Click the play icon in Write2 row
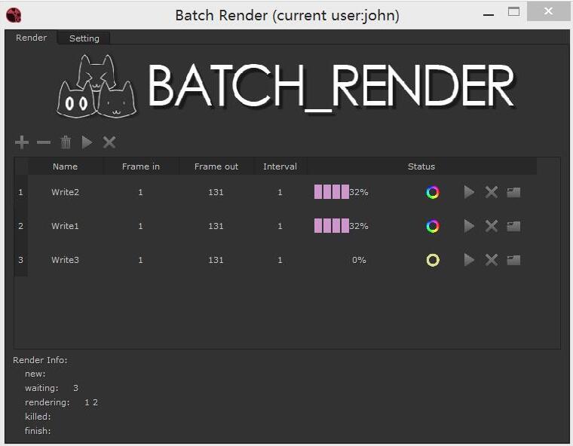 tap(469, 192)
